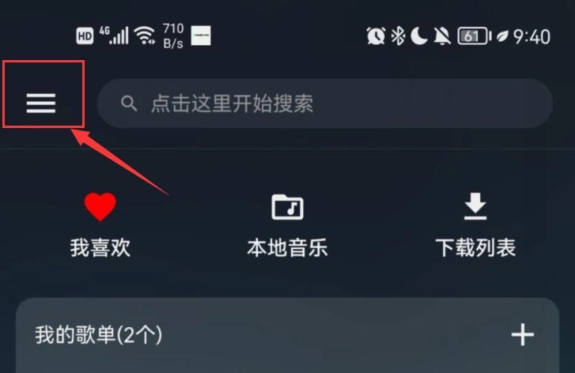575x373 pixels.
Task: Select the 本地音乐 label
Action: pyautogui.click(x=288, y=247)
